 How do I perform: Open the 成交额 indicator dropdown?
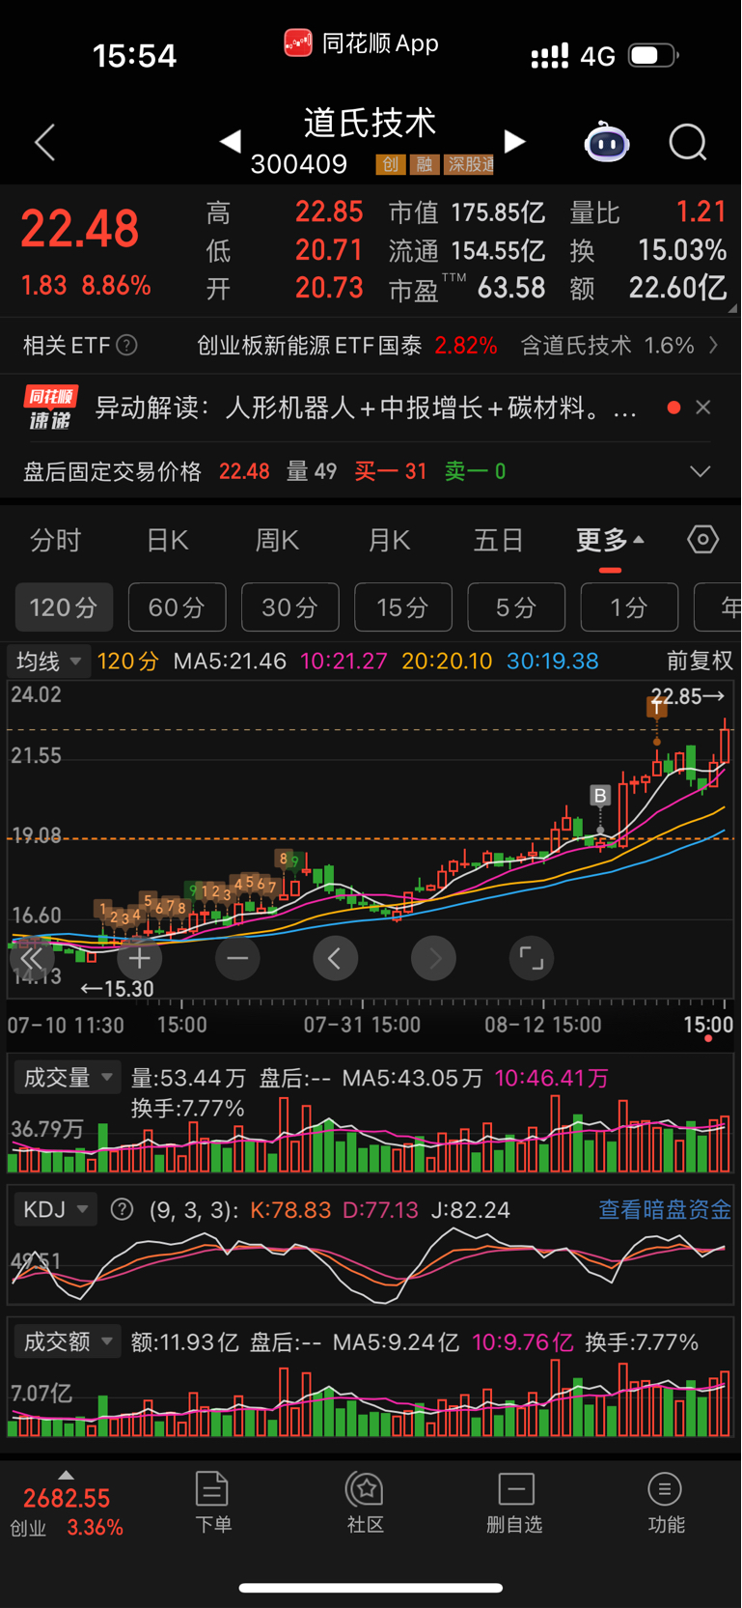pyautogui.click(x=68, y=1341)
